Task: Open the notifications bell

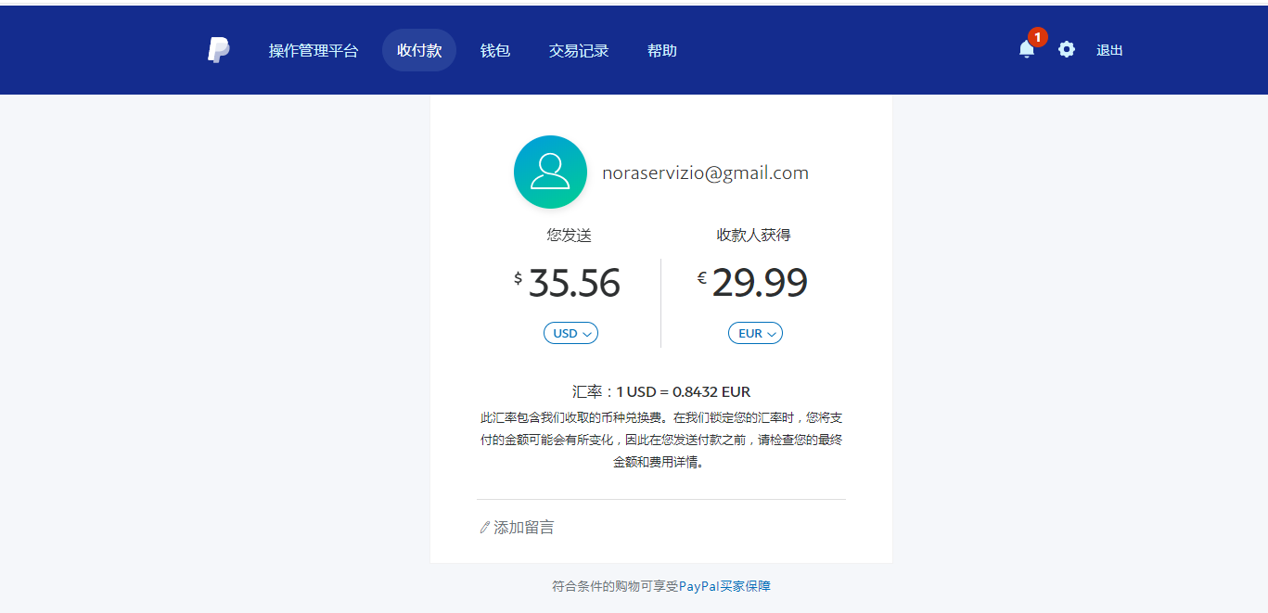Action: (1026, 50)
